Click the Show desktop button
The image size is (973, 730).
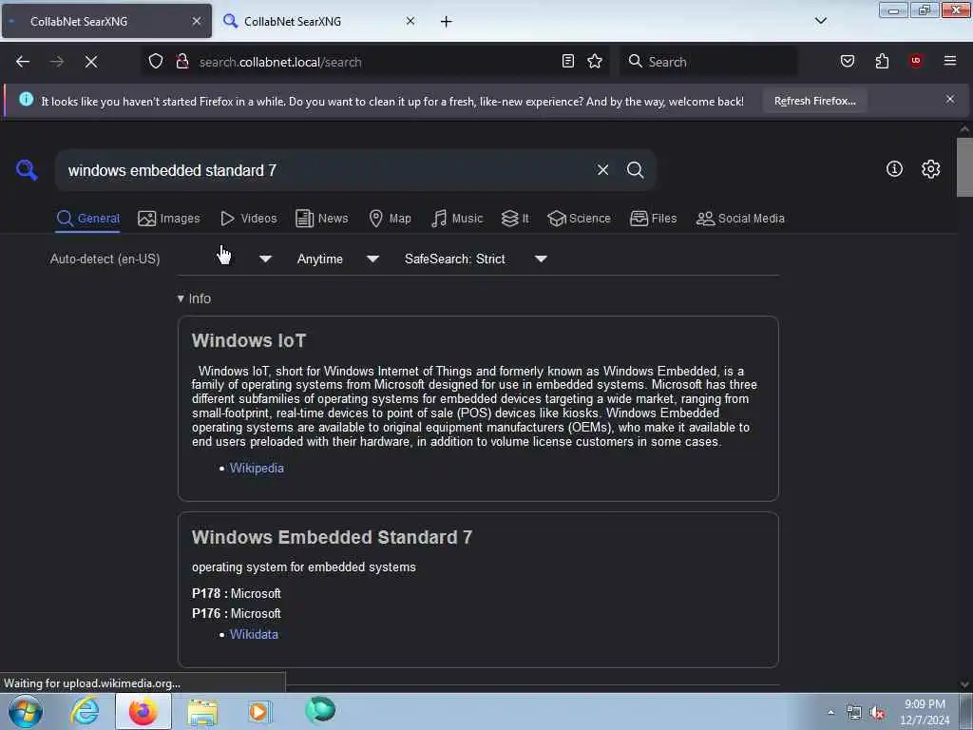[965, 711]
